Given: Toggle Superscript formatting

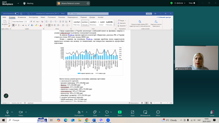Looking at the screenshot, I should point(29,25).
